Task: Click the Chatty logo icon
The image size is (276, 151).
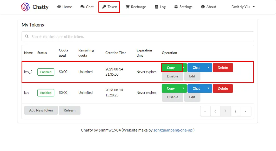Action: [25, 7]
